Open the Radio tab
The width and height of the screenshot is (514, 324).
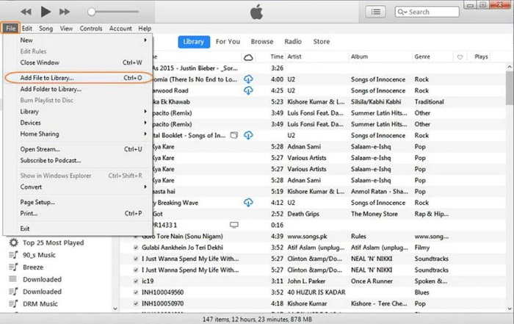[293, 42]
